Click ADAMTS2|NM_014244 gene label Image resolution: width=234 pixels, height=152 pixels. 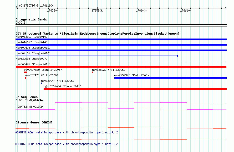29,100
